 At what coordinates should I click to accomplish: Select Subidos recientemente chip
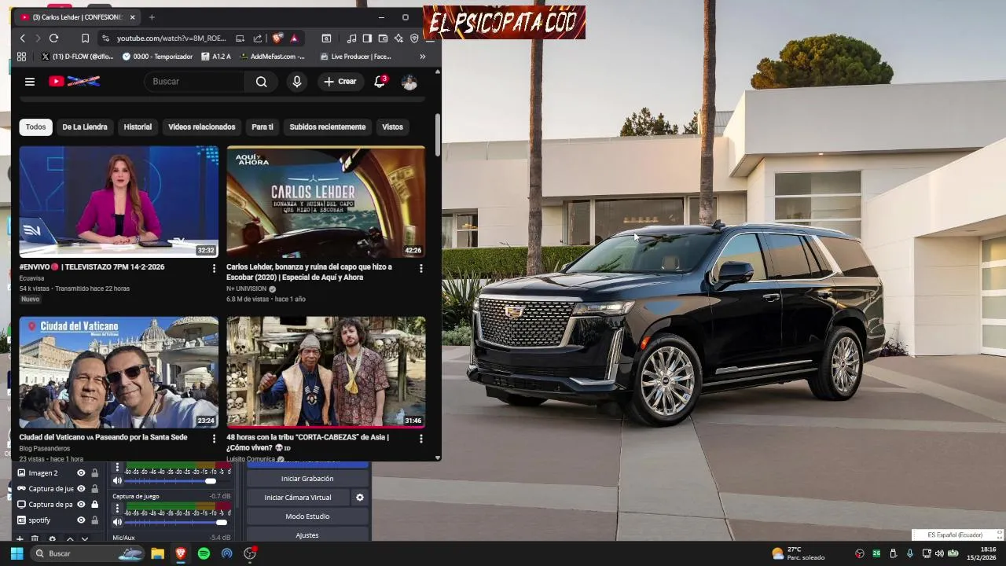(x=328, y=127)
